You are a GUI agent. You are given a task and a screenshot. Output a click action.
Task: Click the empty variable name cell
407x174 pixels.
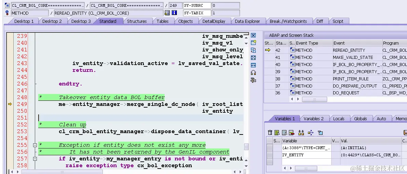coord(307,161)
